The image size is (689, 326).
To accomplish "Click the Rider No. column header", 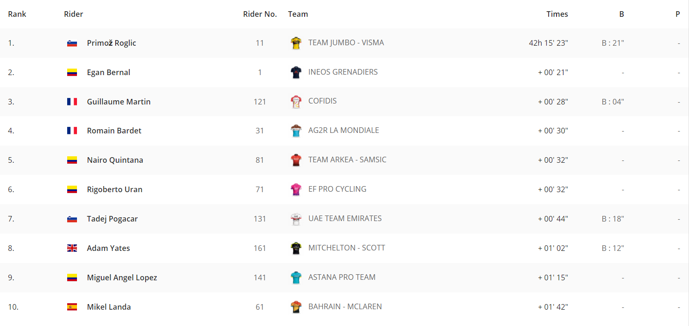I will [x=260, y=14].
